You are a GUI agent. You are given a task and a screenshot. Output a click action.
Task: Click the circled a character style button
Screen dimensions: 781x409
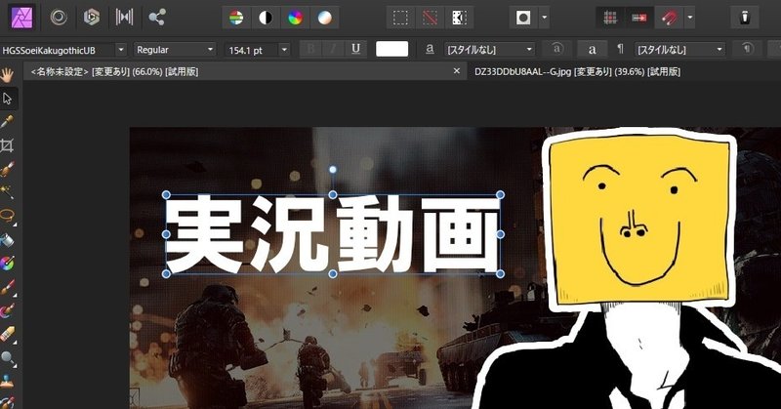[556, 49]
